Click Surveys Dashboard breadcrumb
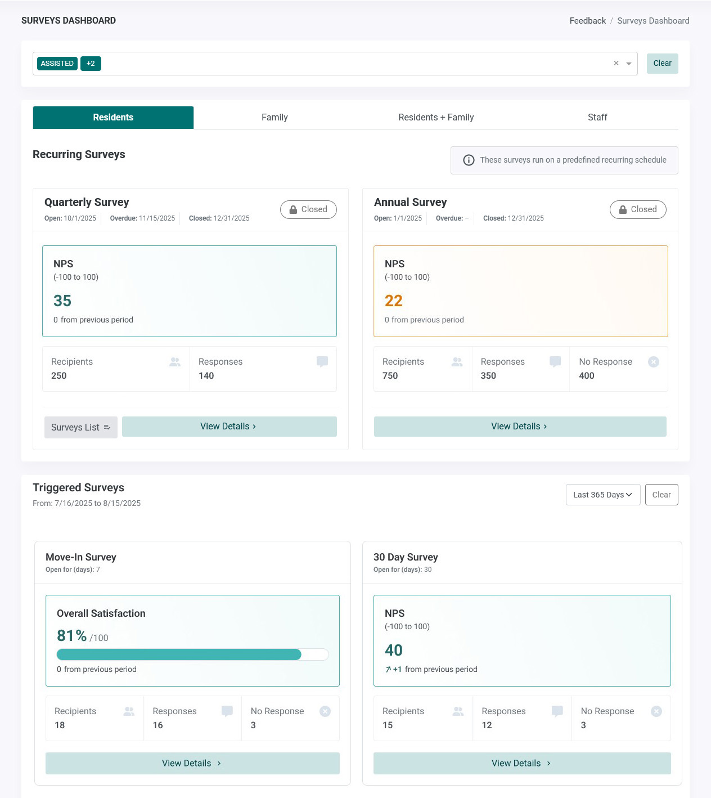Image resolution: width=711 pixels, height=798 pixels. 653,21
